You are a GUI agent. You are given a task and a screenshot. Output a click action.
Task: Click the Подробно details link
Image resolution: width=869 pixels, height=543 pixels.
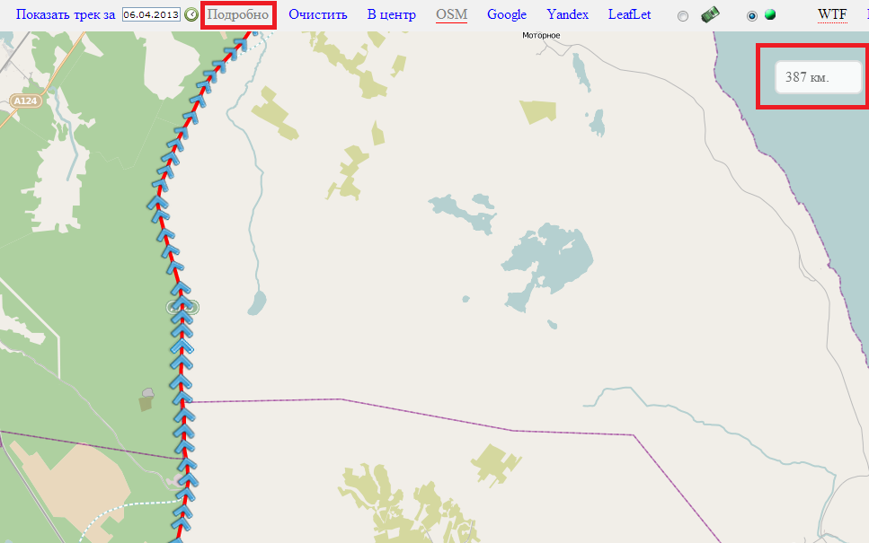click(238, 14)
